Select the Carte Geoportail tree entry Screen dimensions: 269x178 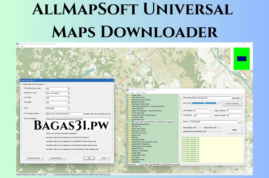click(138, 109)
